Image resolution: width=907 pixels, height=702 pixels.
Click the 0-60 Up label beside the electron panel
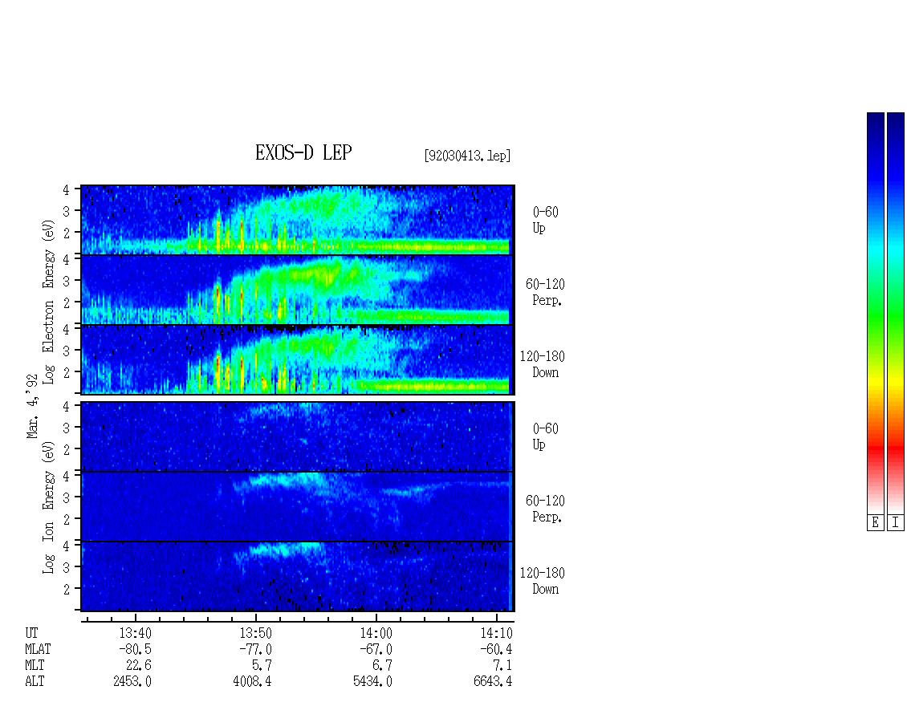coord(545,220)
